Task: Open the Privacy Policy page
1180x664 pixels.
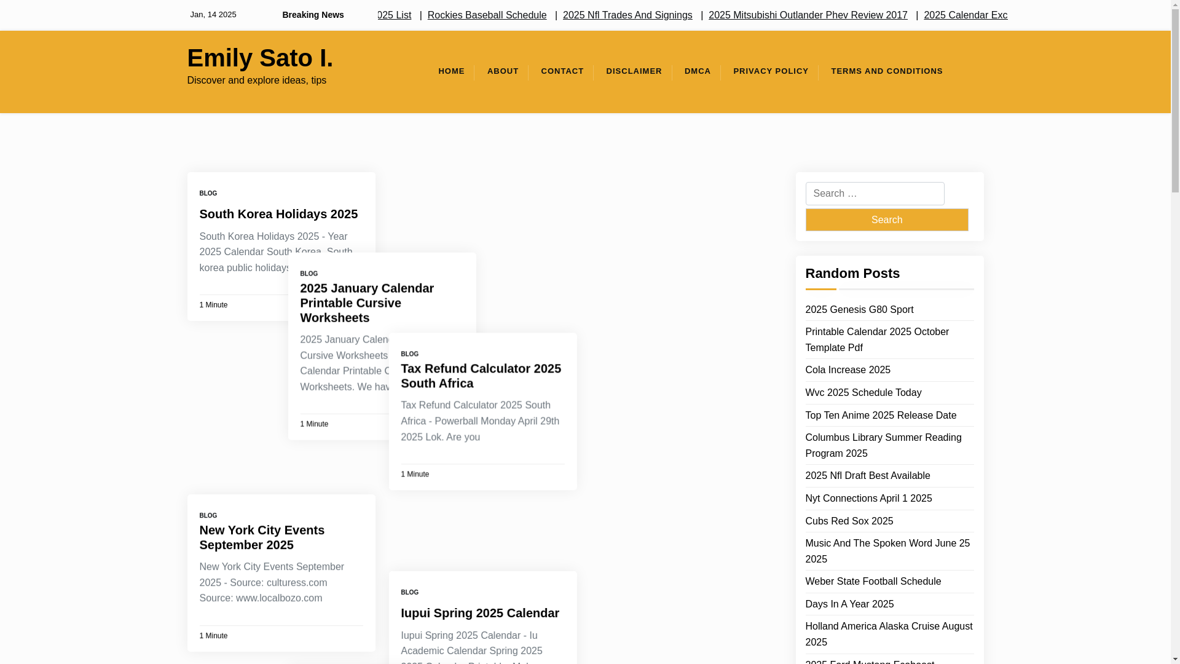Action: [771, 71]
